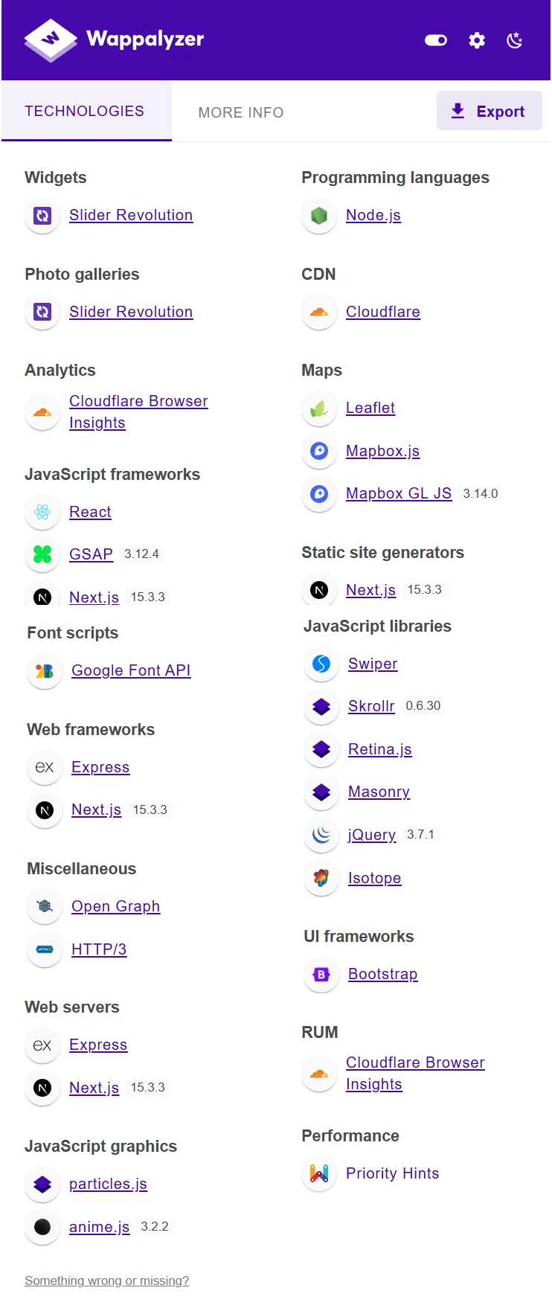This screenshot has height=1311, width=552.
Task: Select the TECHNOLOGIES tab
Action: (85, 111)
